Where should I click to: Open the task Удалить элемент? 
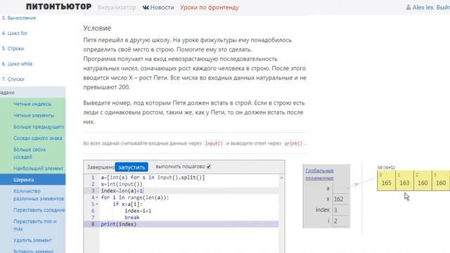pyautogui.click(x=32, y=240)
